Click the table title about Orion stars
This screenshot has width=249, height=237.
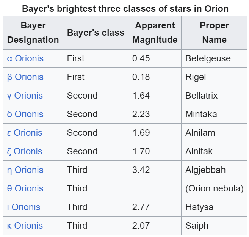tap(125, 9)
